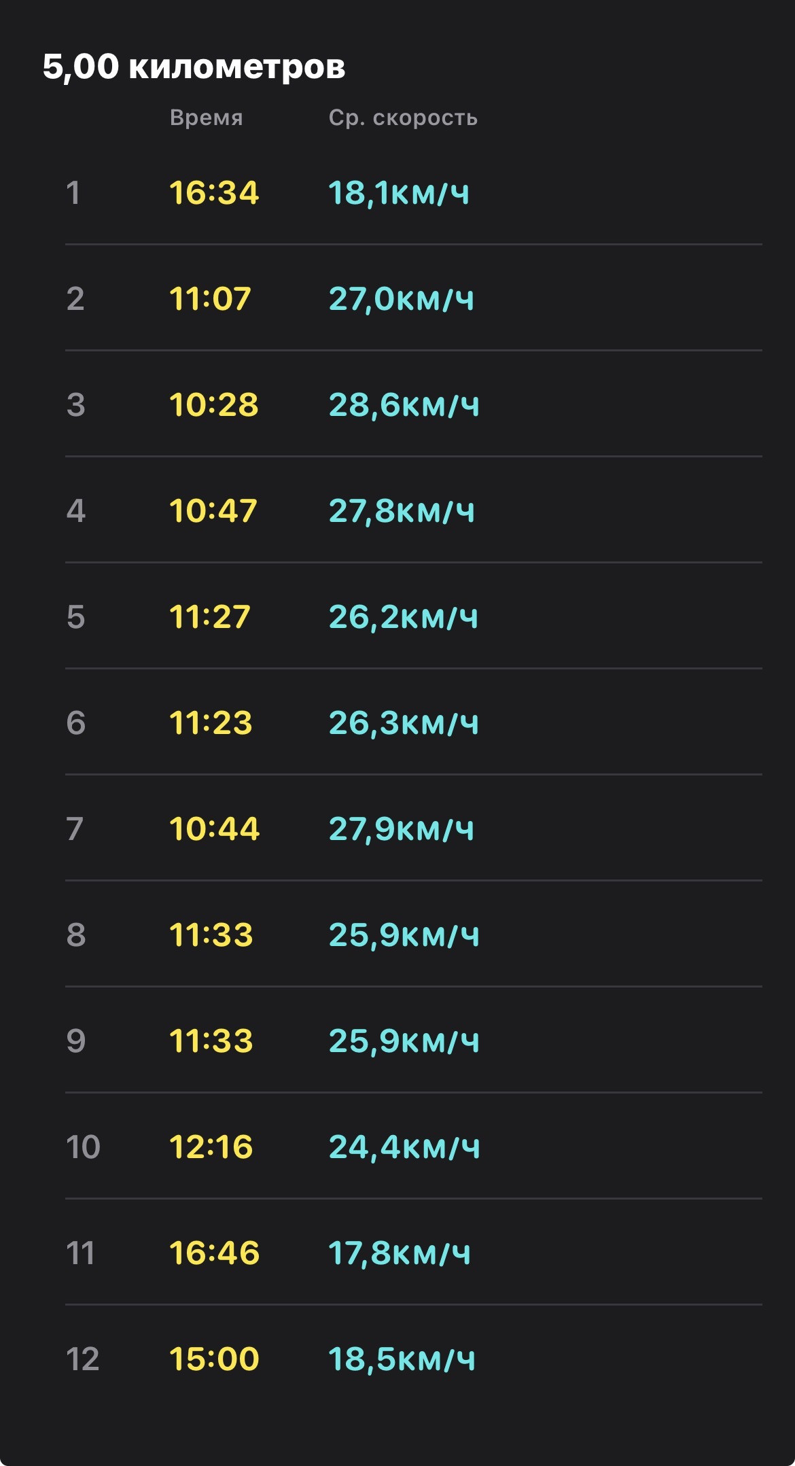Click the Ср. скорость column header
The height and width of the screenshot is (1466, 795).
[x=403, y=118]
